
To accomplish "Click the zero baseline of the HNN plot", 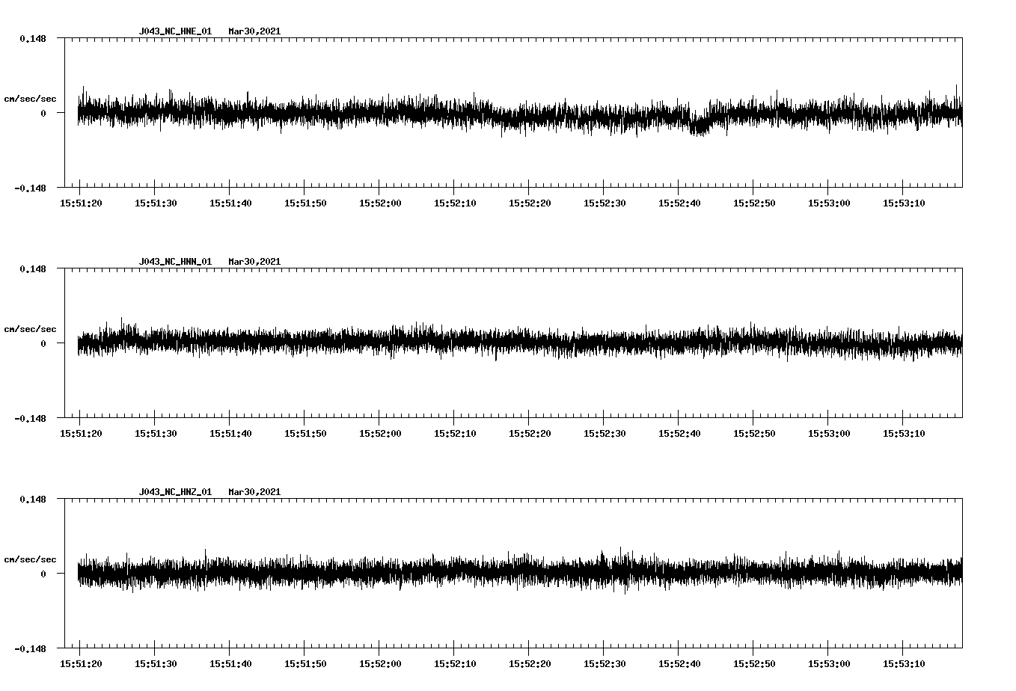I will click(449, 344).
